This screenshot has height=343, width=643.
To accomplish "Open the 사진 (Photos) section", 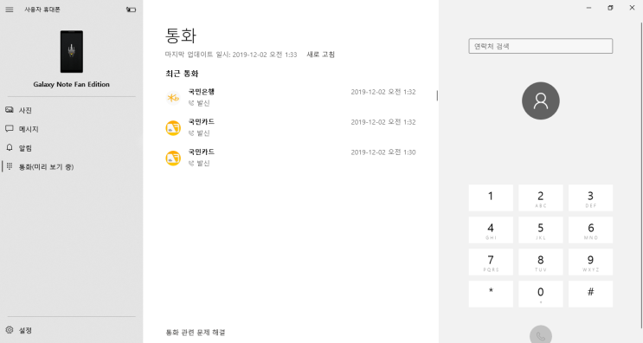I will click(71, 110).
